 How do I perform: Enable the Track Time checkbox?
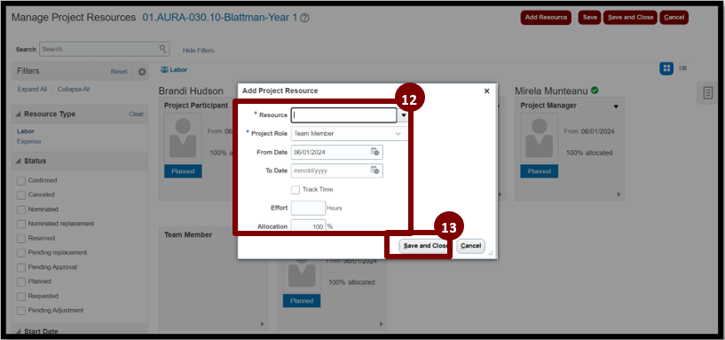coord(296,190)
